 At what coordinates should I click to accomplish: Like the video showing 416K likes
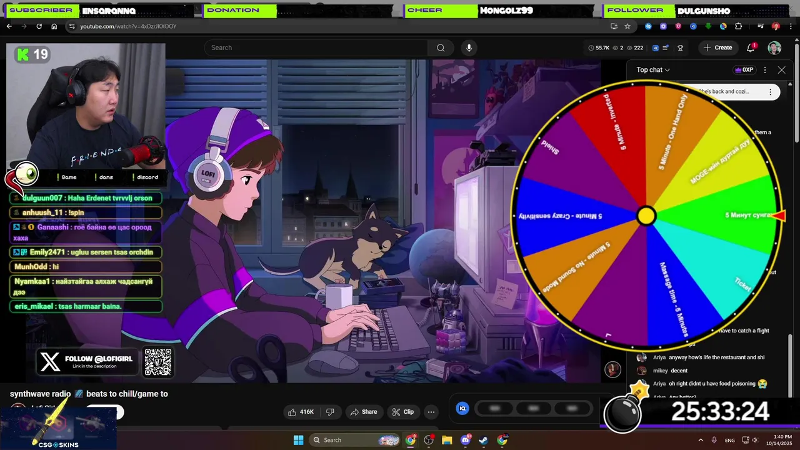click(x=301, y=412)
